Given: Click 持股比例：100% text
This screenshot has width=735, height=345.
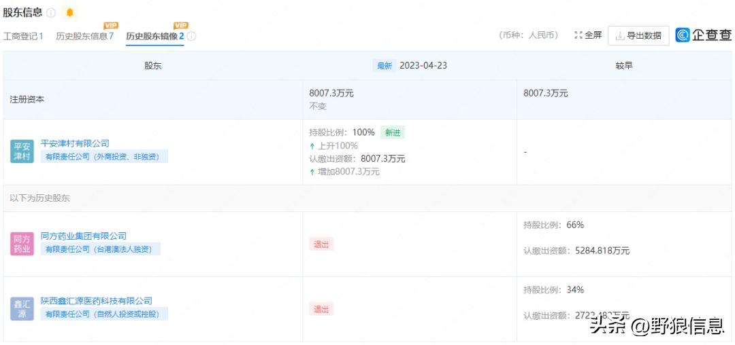Looking at the screenshot, I should (x=342, y=132).
